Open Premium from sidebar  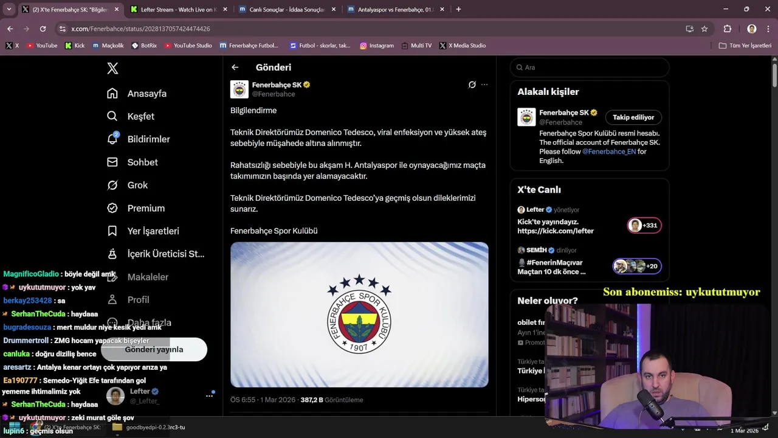pyautogui.click(x=136, y=208)
